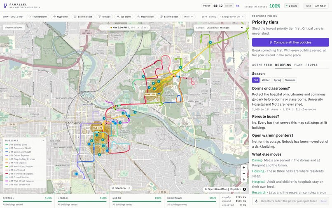Viewport: 332px width, 208px height.
Task: Open the Briefing tab
Action: [x=283, y=65]
